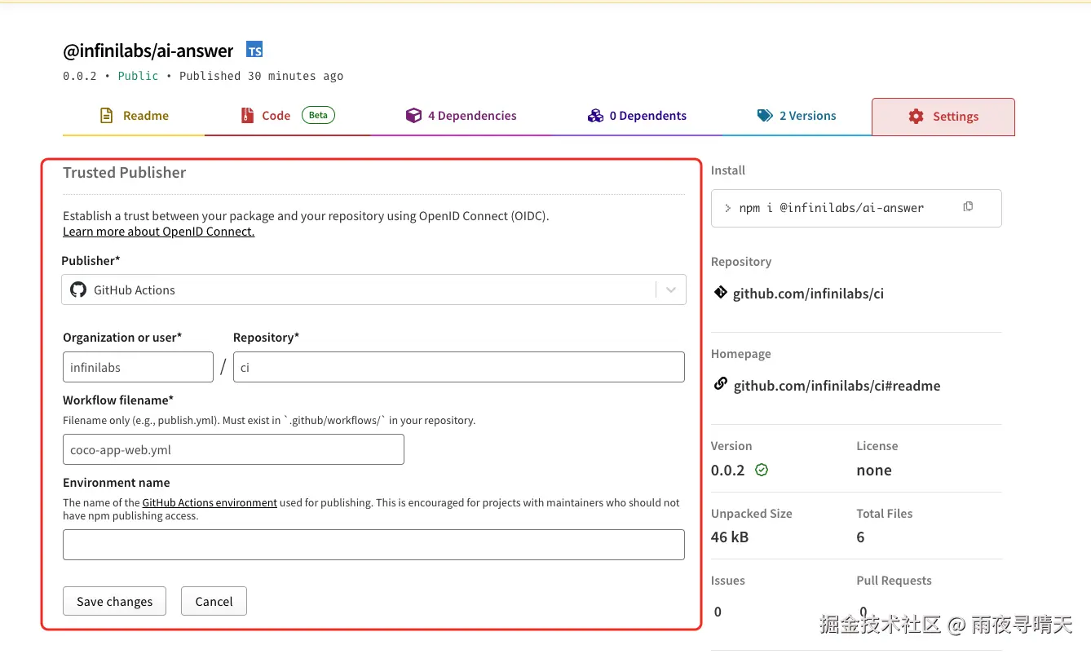Focus the Workflow filename input

click(x=233, y=449)
